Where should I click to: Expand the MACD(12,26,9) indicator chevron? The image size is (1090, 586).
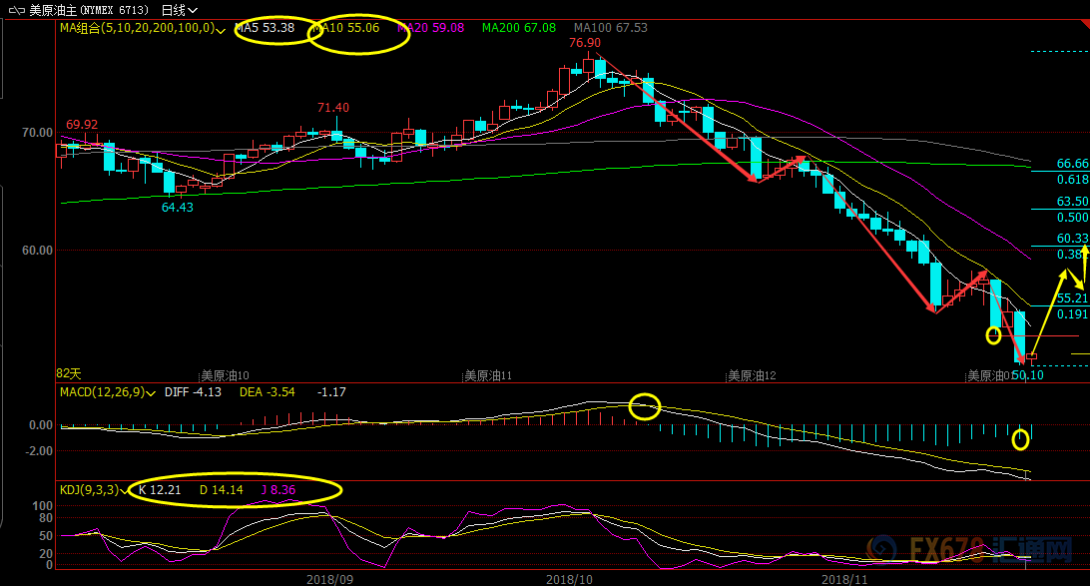click(150, 392)
